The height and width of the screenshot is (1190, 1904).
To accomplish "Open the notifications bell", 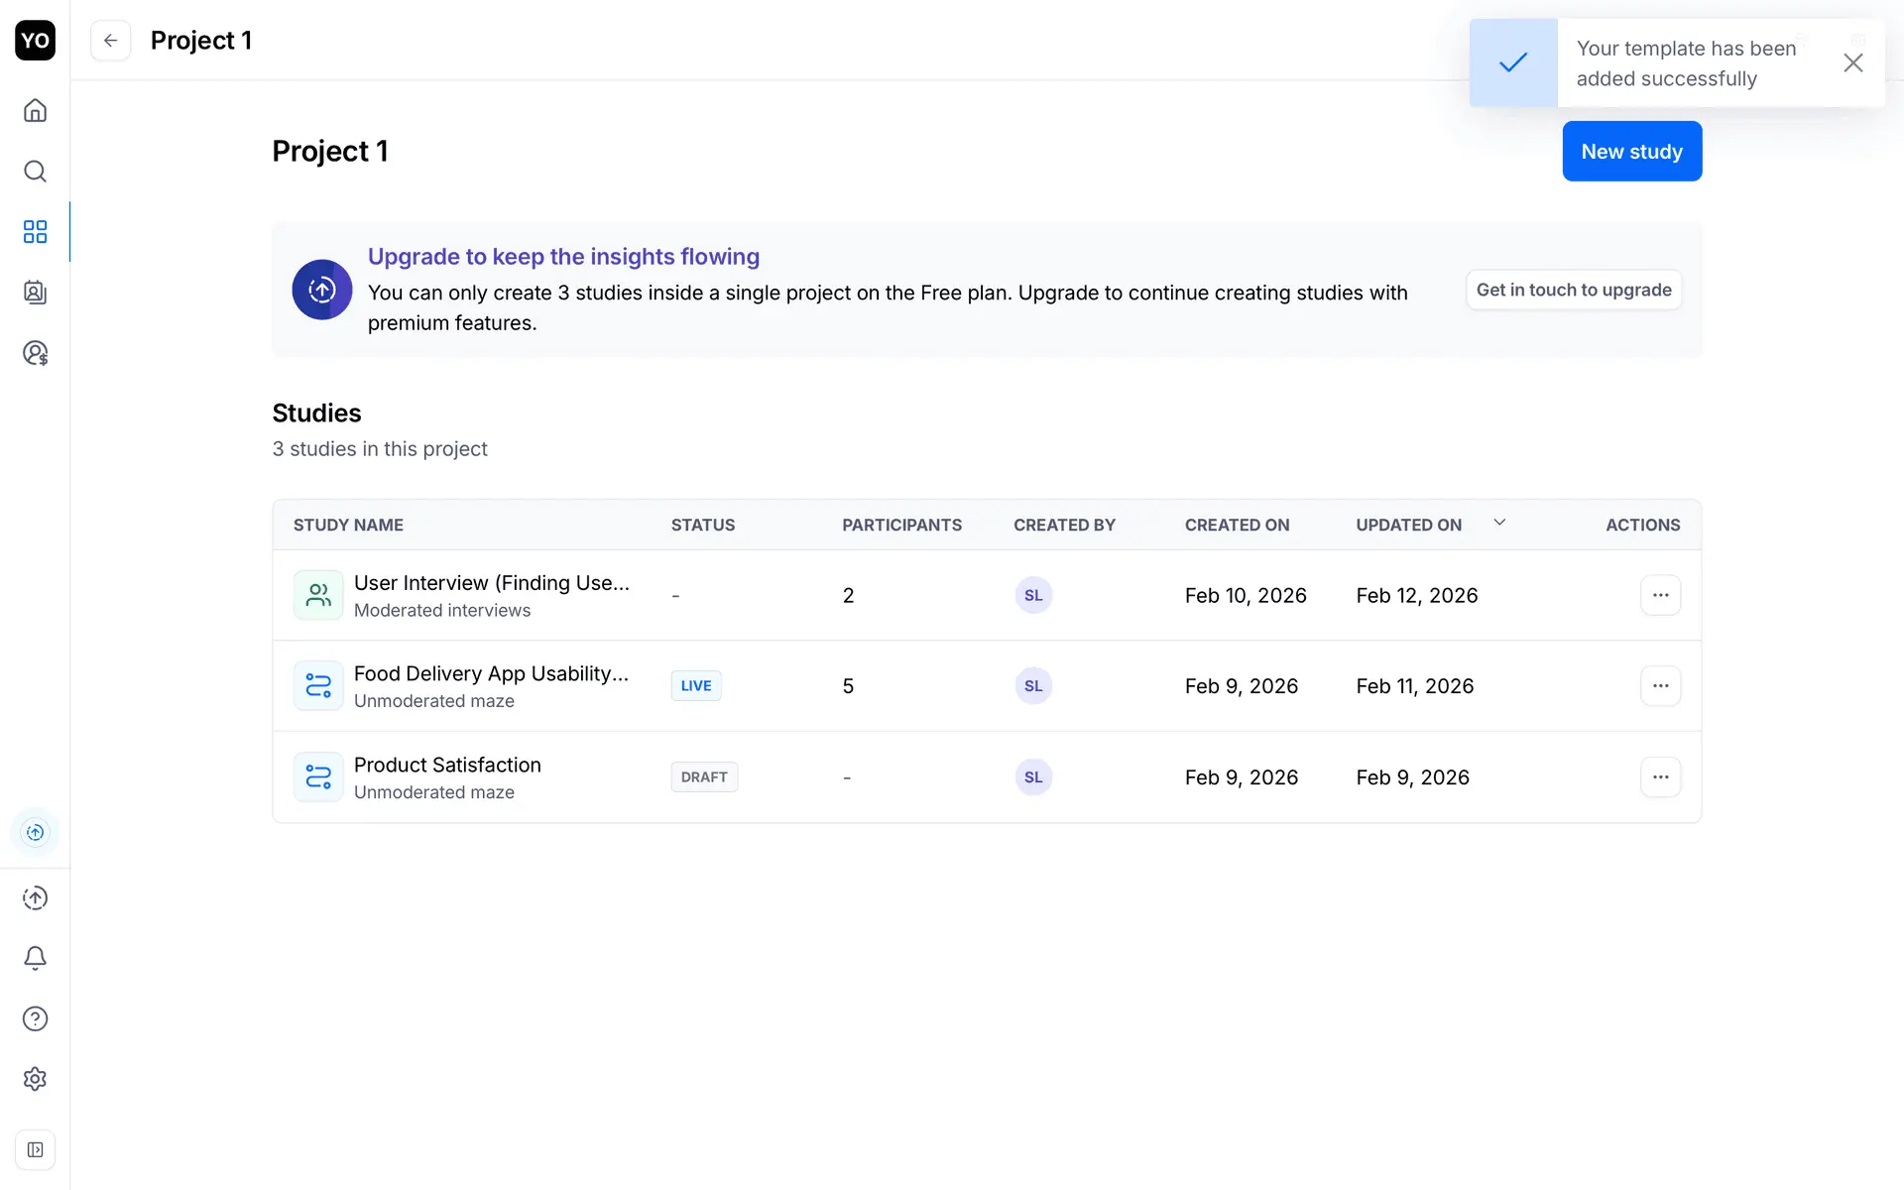I will [35, 958].
